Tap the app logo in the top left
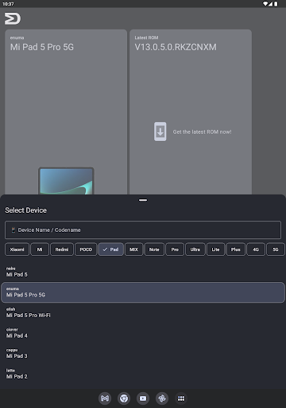 click(x=13, y=18)
